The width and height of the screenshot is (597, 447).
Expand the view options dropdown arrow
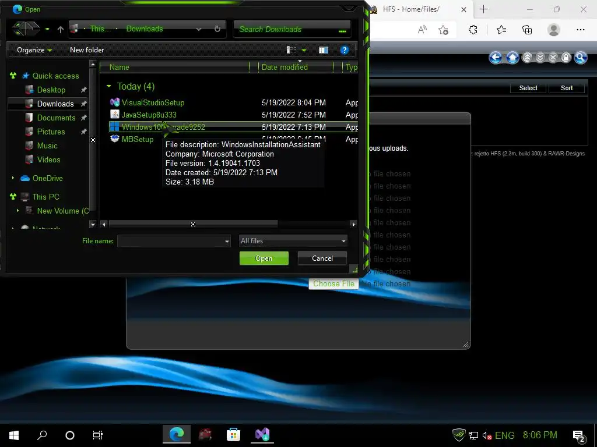click(x=304, y=50)
